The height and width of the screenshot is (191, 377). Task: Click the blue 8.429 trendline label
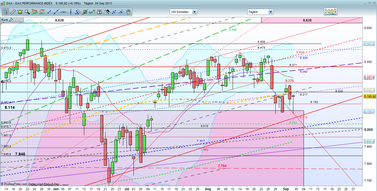pyautogui.click(x=304, y=58)
